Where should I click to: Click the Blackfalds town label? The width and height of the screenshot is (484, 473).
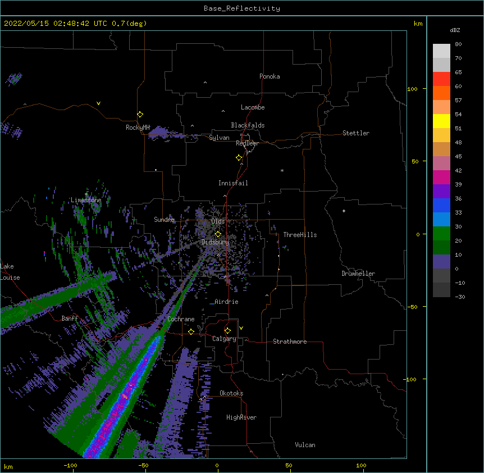click(x=248, y=125)
